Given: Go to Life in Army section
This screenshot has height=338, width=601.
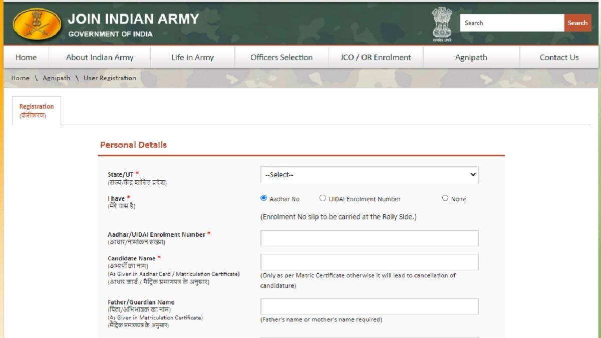Looking at the screenshot, I should pos(192,57).
